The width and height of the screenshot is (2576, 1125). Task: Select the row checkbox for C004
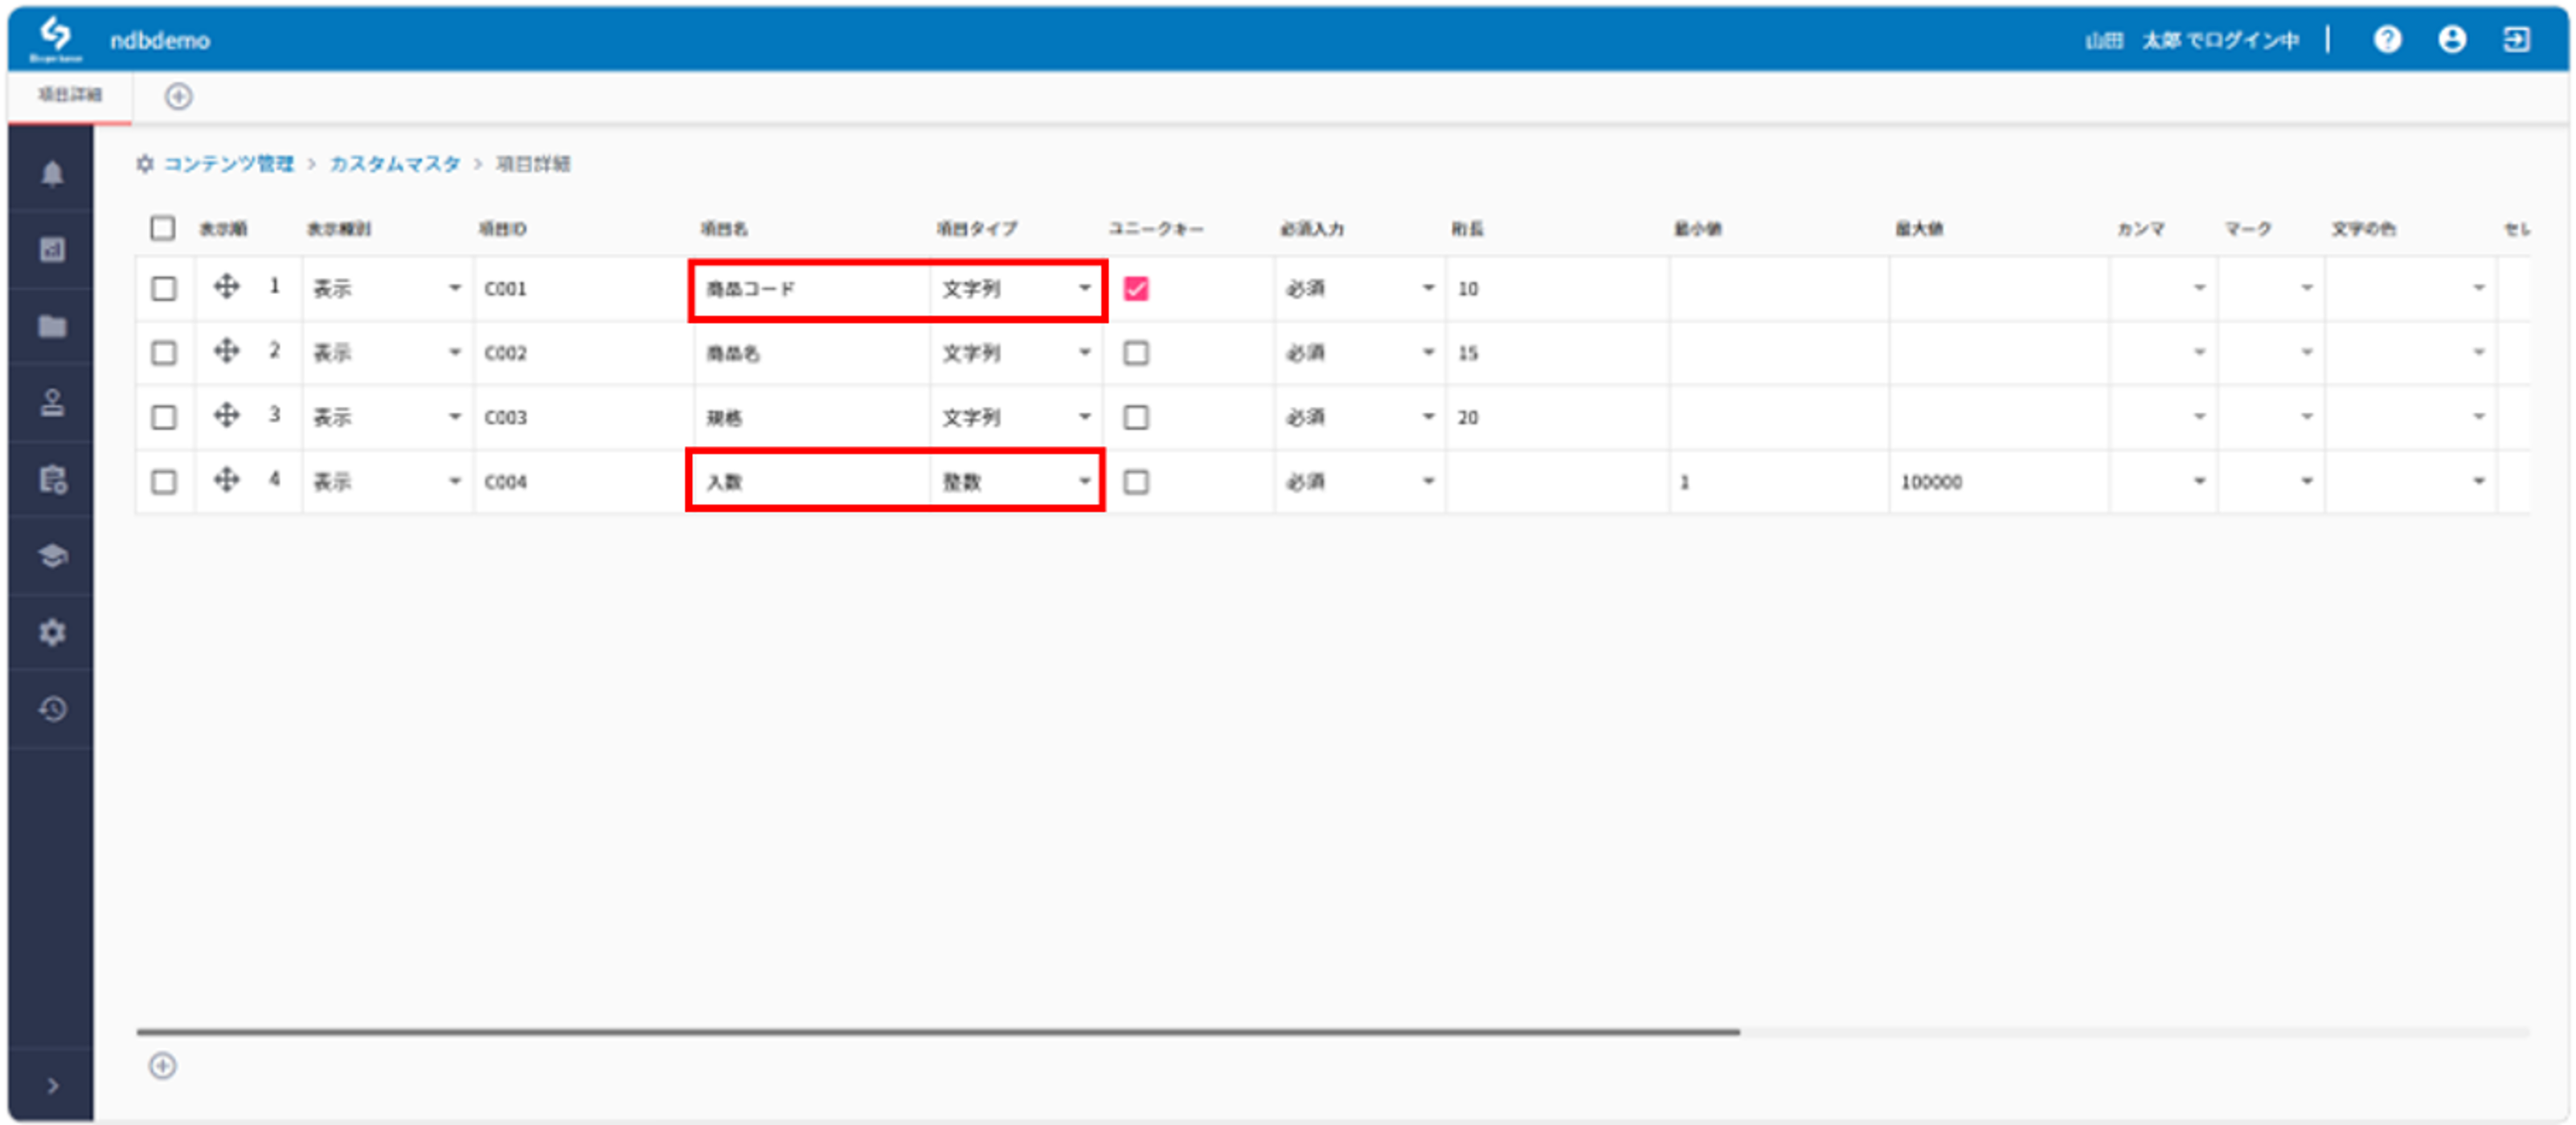pyautogui.click(x=164, y=482)
